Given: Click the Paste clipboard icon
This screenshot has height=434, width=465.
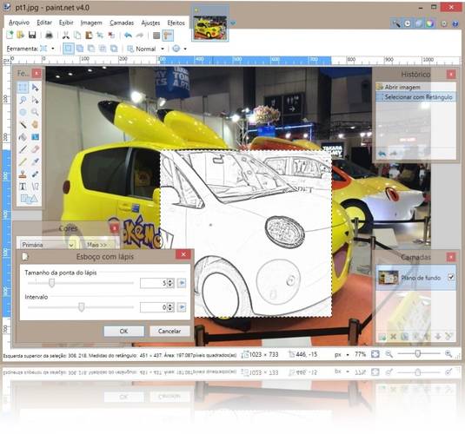Looking at the screenshot, I should [89, 36].
